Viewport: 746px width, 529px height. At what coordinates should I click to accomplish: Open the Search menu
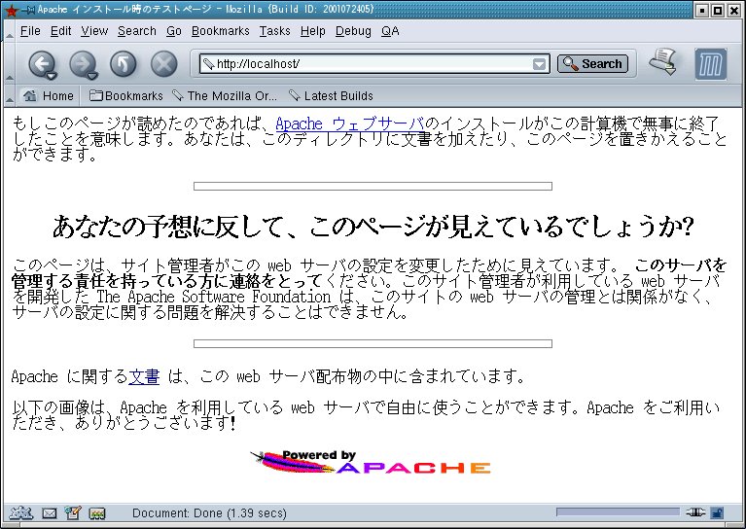[x=136, y=31]
